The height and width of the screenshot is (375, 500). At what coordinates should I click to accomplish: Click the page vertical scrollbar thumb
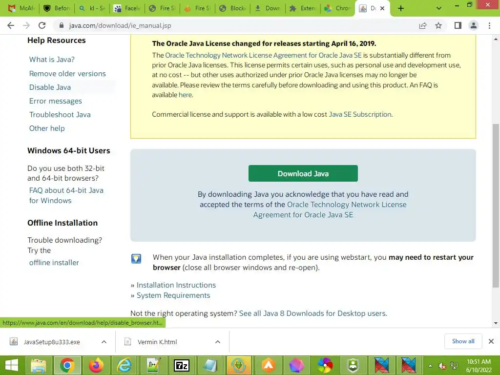click(x=496, y=206)
